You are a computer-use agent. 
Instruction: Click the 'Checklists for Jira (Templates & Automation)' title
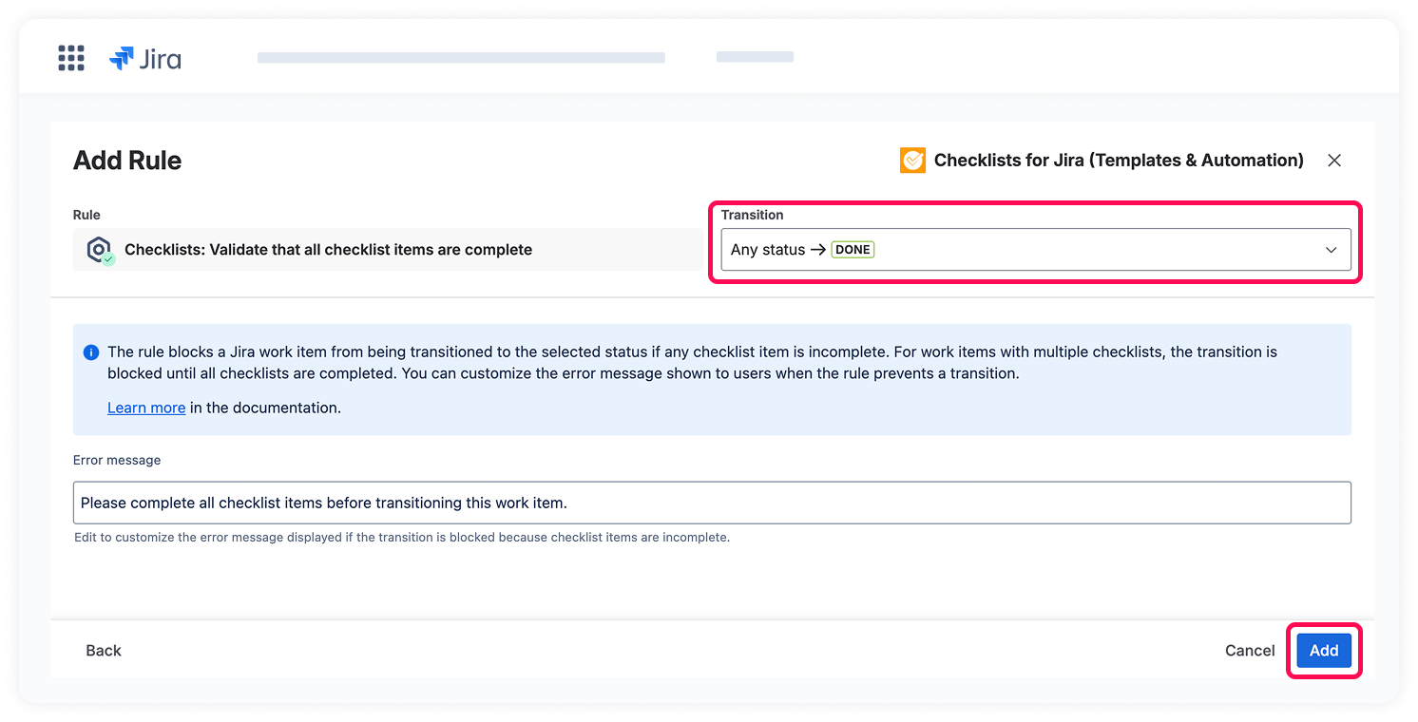pyautogui.click(x=1119, y=161)
